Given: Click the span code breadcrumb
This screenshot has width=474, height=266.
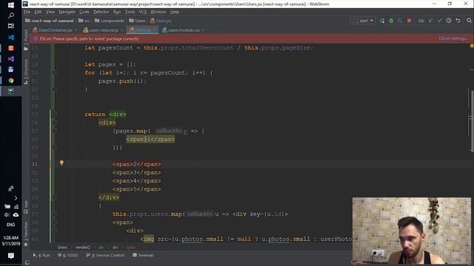Looking at the screenshot, I should (131, 247).
